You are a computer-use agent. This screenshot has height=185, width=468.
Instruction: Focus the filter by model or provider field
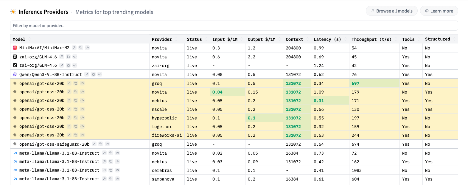(x=234, y=26)
